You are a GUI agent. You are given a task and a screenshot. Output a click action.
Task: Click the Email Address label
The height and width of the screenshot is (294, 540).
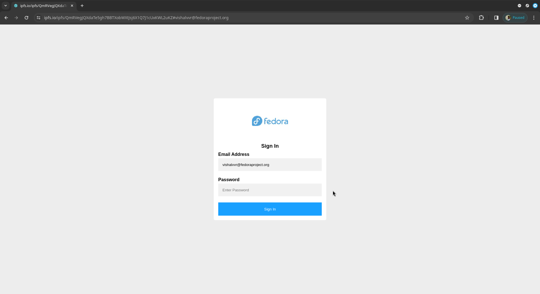[234, 154]
